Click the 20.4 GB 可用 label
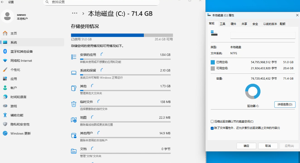The image size is (300, 163). pyautogui.click(x=164, y=39)
